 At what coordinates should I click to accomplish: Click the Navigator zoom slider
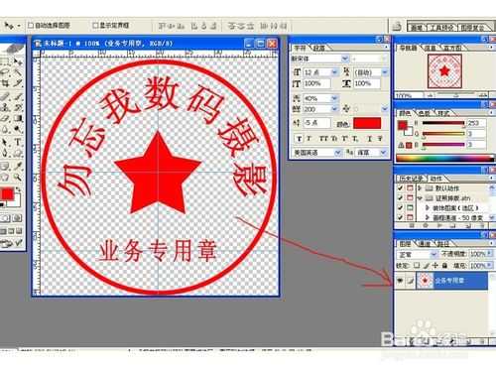tap(455, 95)
